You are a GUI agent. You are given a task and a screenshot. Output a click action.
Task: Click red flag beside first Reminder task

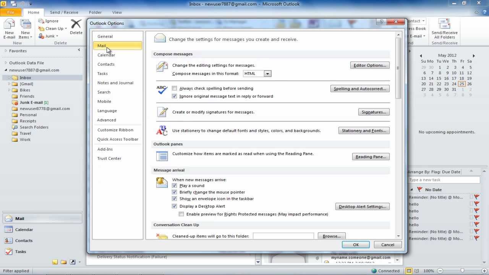click(x=476, y=197)
